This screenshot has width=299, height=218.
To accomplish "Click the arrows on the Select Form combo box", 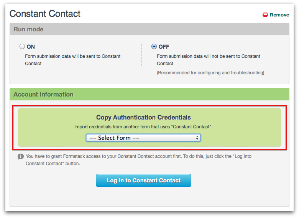I will pos(197,138).
